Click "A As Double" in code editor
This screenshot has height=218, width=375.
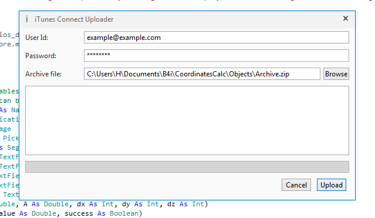click(46, 204)
